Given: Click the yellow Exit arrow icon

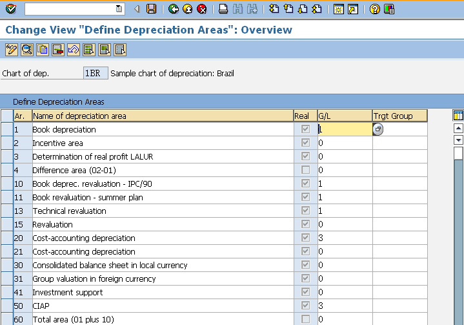Looking at the screenshot, I should 188,9.
